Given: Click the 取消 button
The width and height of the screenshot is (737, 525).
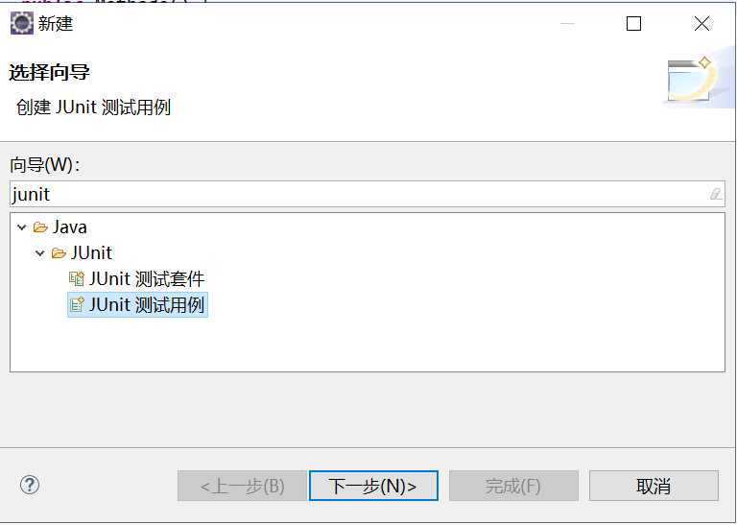Looking at the screenshot, I should (x=654, y=486).
